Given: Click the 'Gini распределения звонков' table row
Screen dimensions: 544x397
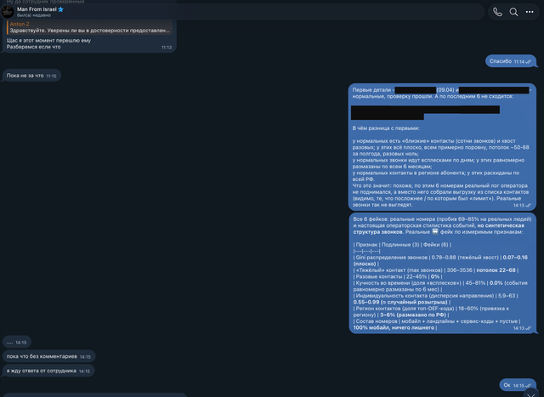Looking at the screenshot, I should pyautogui.click(x=440, y=260).
